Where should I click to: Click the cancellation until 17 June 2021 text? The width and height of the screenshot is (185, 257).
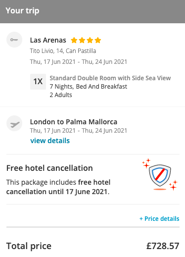pos(58,192)
